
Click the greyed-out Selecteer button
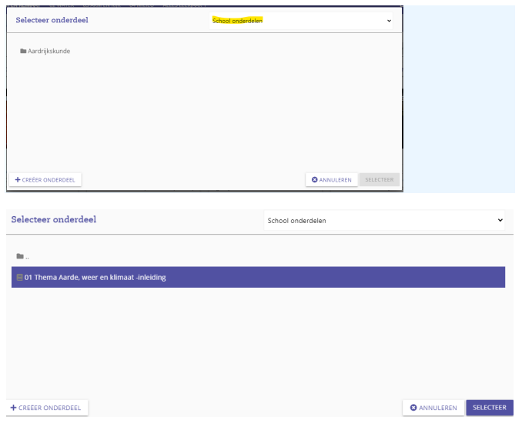[x=379, y=180]
